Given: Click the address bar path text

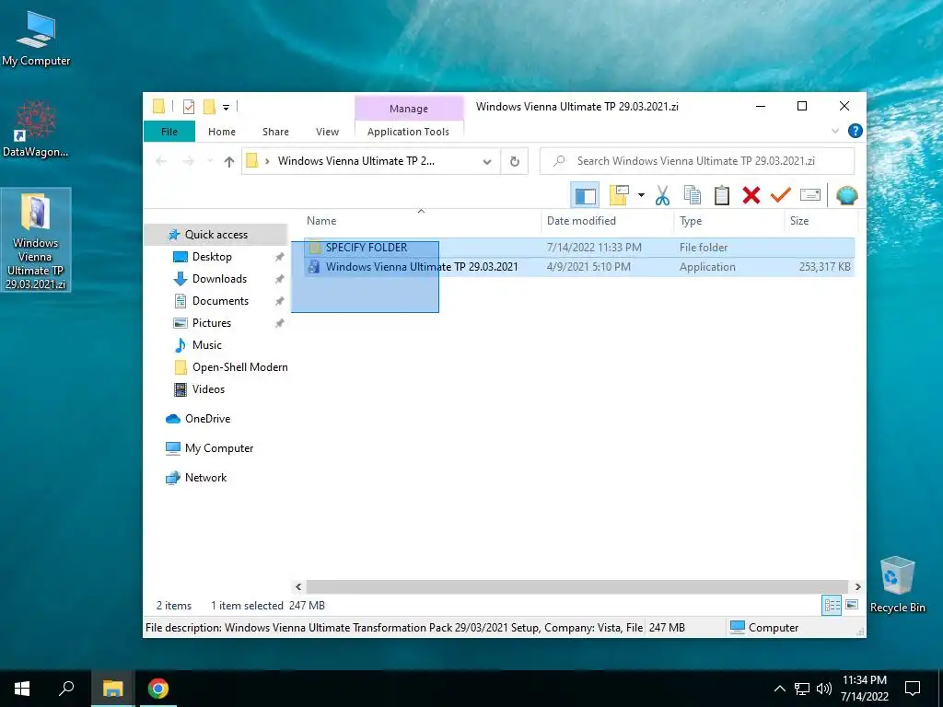Looking at the screenshot, I should point(356,161).
